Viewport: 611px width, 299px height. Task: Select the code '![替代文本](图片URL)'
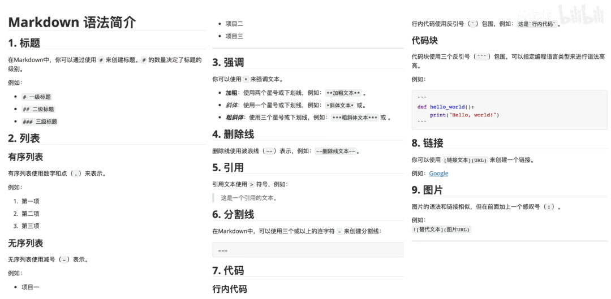click(442, 229)
